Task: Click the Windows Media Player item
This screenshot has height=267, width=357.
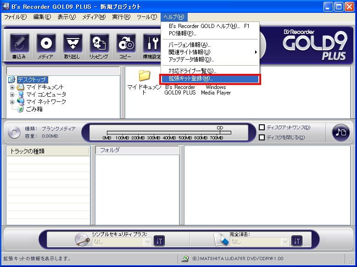Action: (216, 90)
